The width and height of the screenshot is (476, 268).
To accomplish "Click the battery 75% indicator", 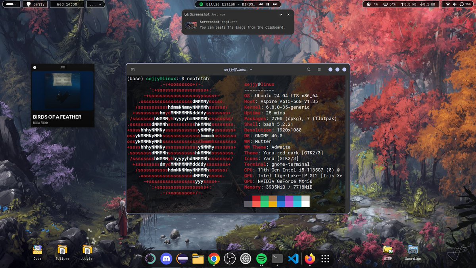I will (x=465, y=4).
